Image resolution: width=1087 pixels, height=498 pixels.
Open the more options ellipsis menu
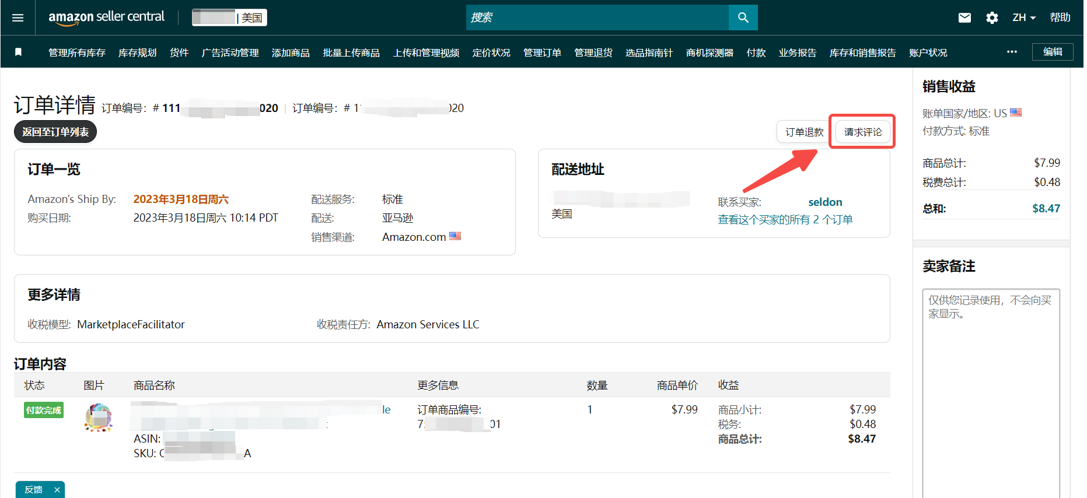(1012, 52)
